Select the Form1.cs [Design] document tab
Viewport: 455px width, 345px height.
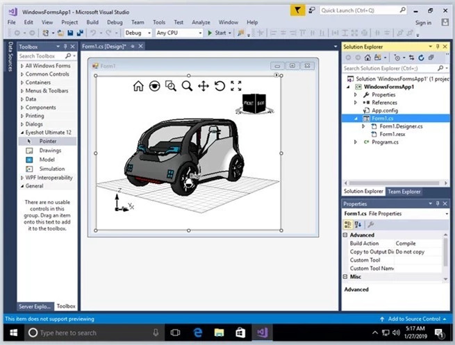tap(104, 47)
